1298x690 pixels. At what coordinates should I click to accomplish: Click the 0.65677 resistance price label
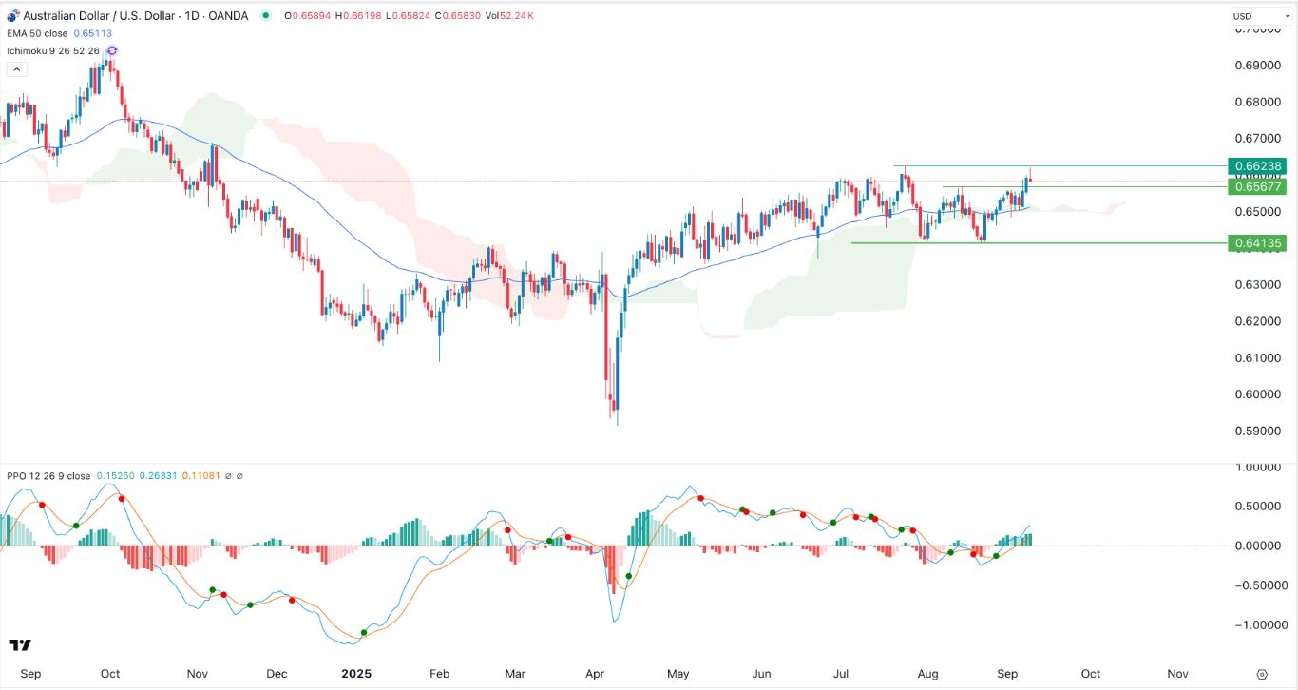click(x=1259, y=187)
